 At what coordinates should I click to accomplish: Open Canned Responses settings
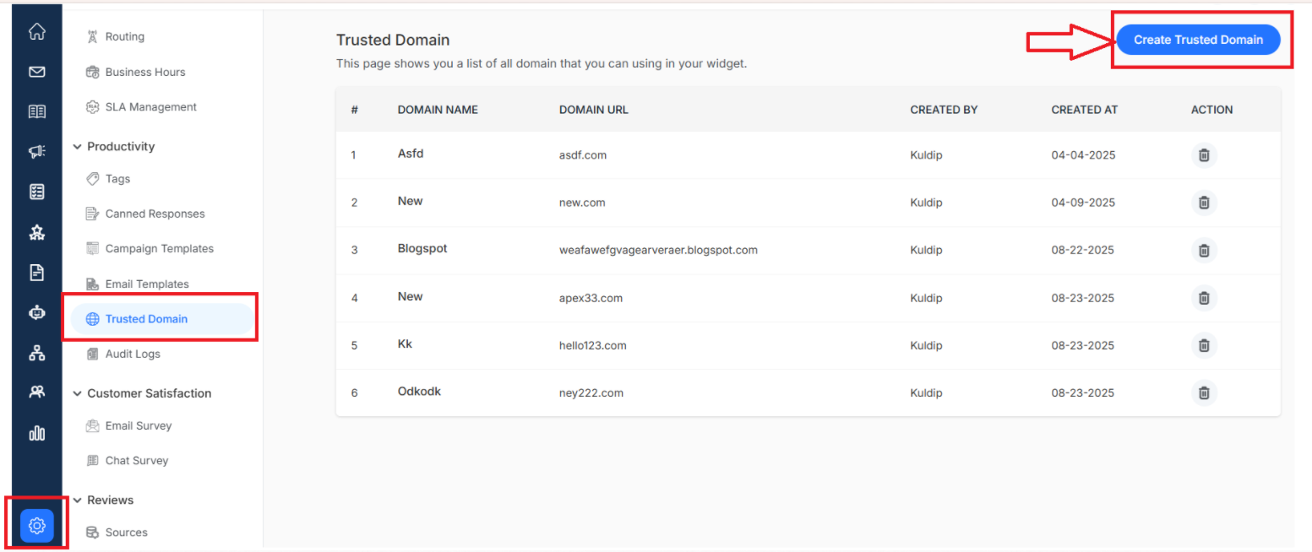[145, 214]
